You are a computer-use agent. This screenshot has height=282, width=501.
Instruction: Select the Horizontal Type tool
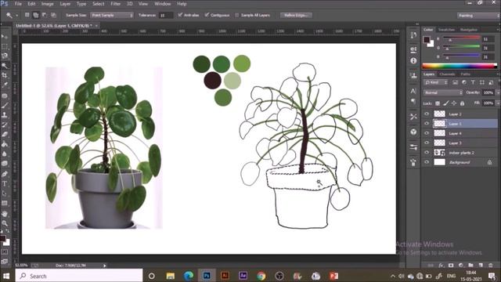[5, 184]
